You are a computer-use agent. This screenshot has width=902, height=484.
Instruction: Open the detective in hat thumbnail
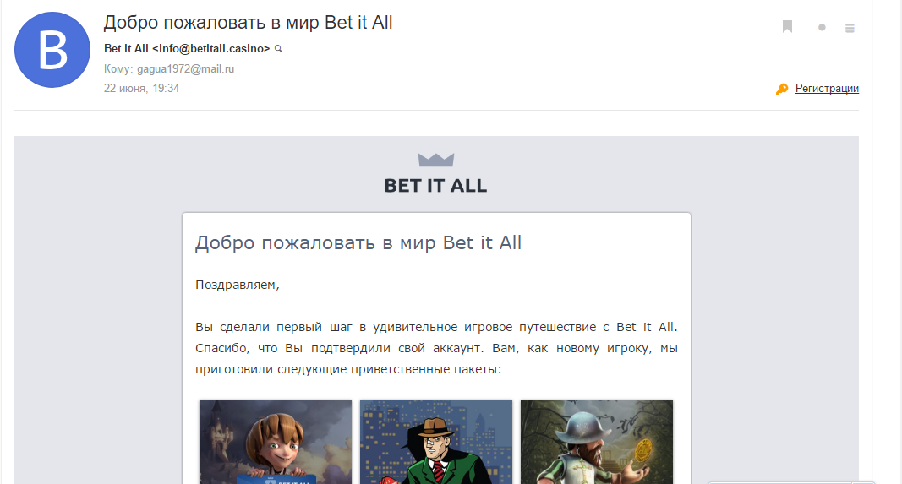pyautogui.click(x=436, y=442)
